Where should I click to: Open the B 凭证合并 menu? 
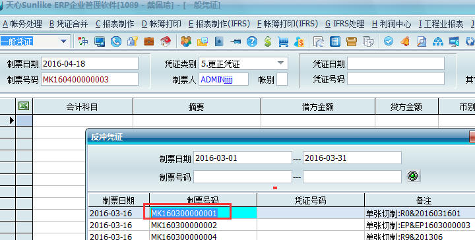69,24
